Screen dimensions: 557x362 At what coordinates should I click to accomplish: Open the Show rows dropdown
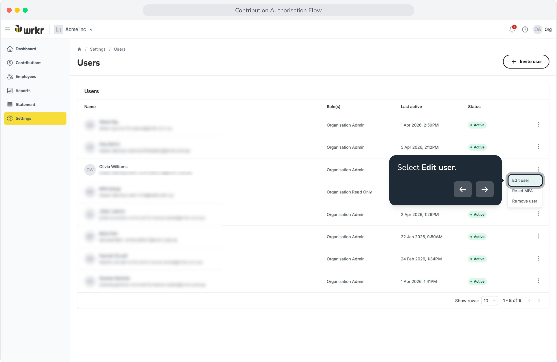[490, 301]
